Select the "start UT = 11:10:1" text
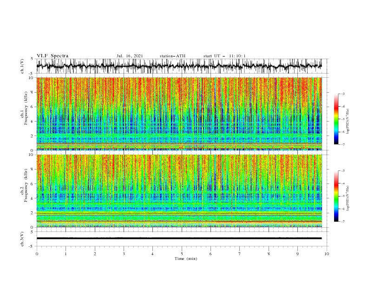Image resolution: width=368 pixels, height=285 pixels. click(224, 56)
